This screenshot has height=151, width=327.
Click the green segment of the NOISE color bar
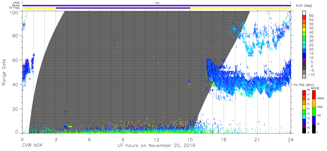tap(314, 112)
